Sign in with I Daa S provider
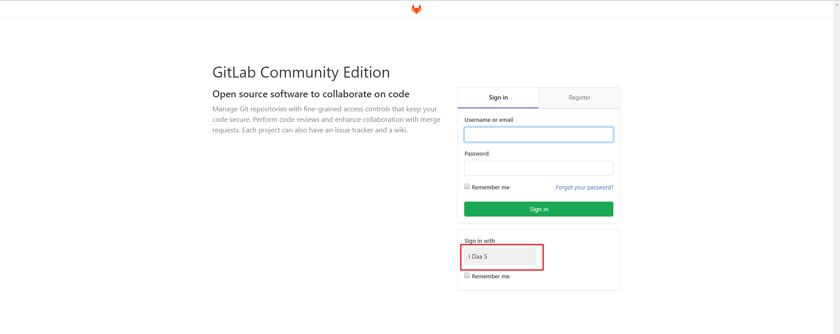This screenshot has width=840, height=334. click(500, 256)
